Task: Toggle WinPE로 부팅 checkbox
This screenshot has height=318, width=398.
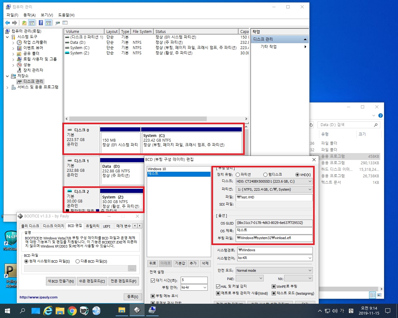Action: [x=274, y=286]
